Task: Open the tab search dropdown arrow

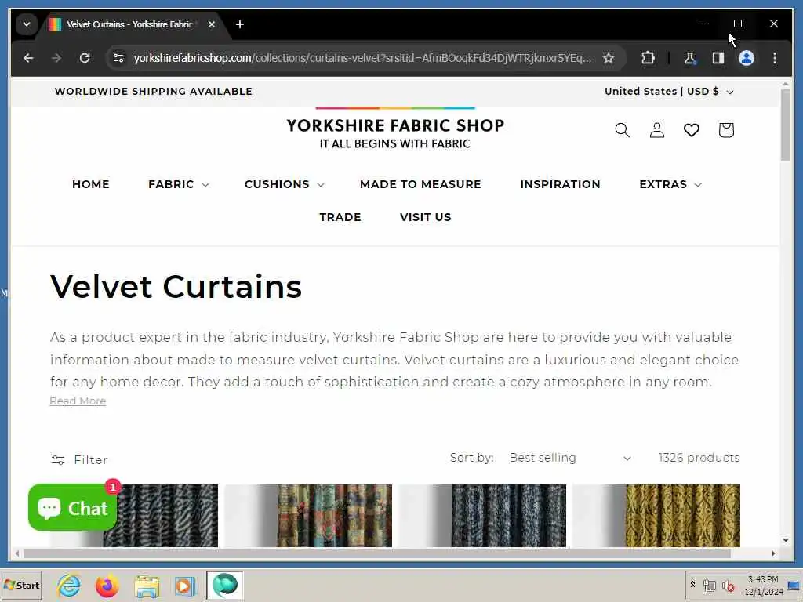Action: [27, 24]
